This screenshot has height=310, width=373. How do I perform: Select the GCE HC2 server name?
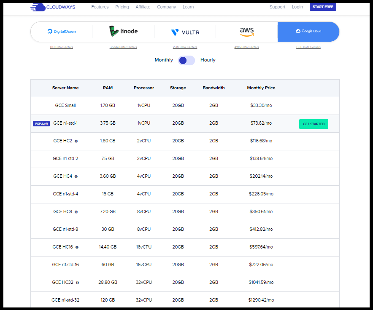coord(62,141)
